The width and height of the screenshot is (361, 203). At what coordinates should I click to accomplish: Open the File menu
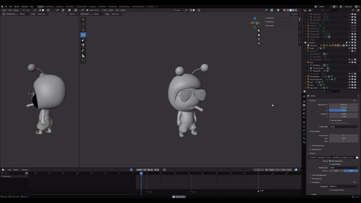(x=6, y=7)
